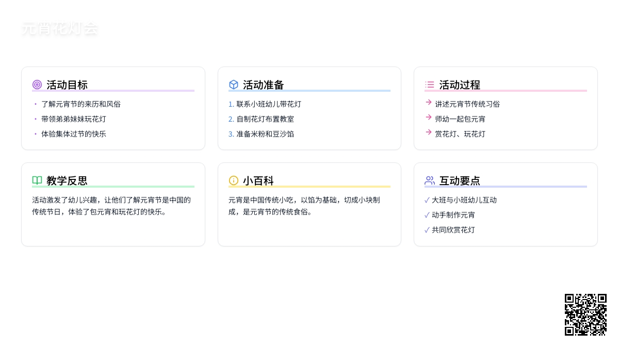The width and height of the screenshot is (619, 348).
Task: Click the checkmark before 共同欣赏花灯
Action: (x=427, y=230)
